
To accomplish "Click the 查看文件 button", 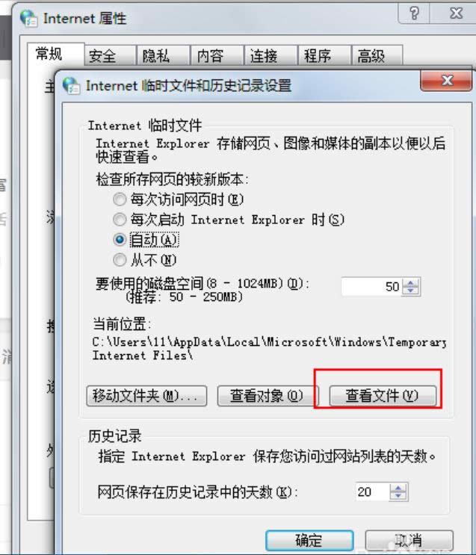I will [383, 395].
